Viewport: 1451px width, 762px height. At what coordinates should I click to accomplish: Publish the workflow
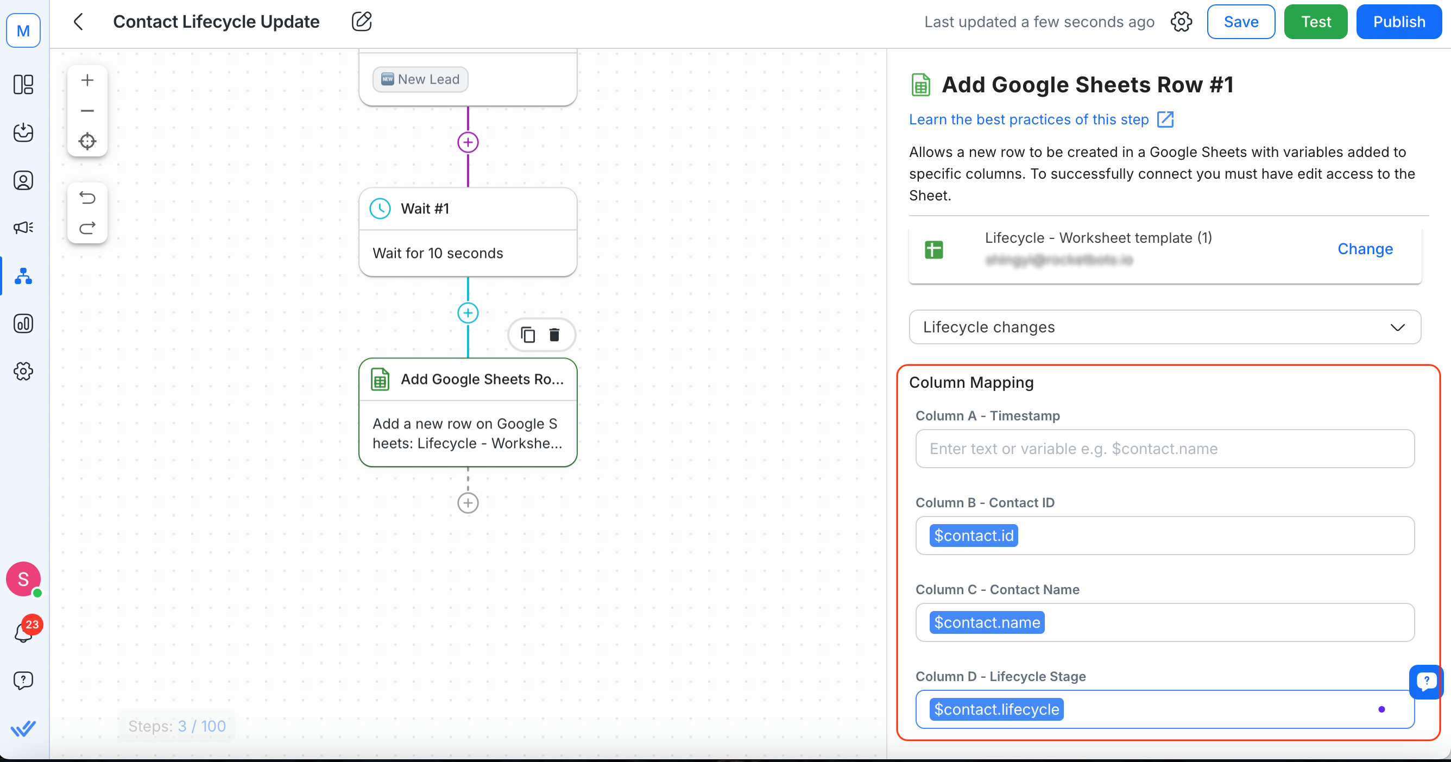click(x=1399, y=22)
